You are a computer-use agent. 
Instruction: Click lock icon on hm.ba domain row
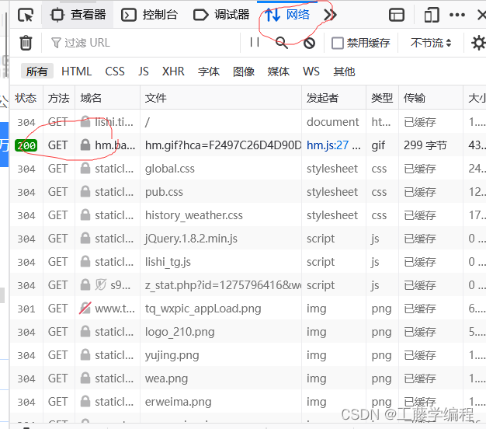(x=85, y=145)
